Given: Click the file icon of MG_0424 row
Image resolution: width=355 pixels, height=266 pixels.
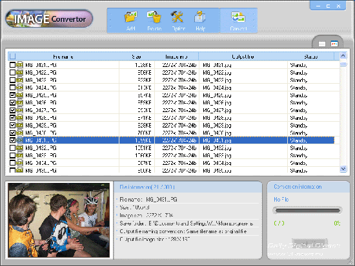Looking at the screenshot, I should tap(20, 88).
